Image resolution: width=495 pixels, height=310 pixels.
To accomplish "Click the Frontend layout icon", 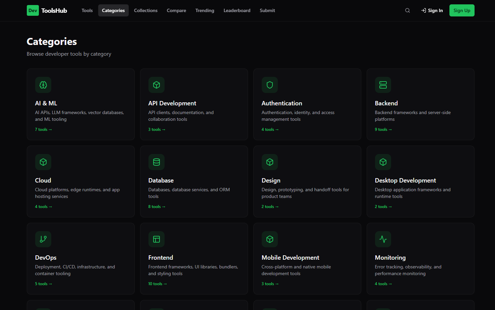I will click(157, 239).
